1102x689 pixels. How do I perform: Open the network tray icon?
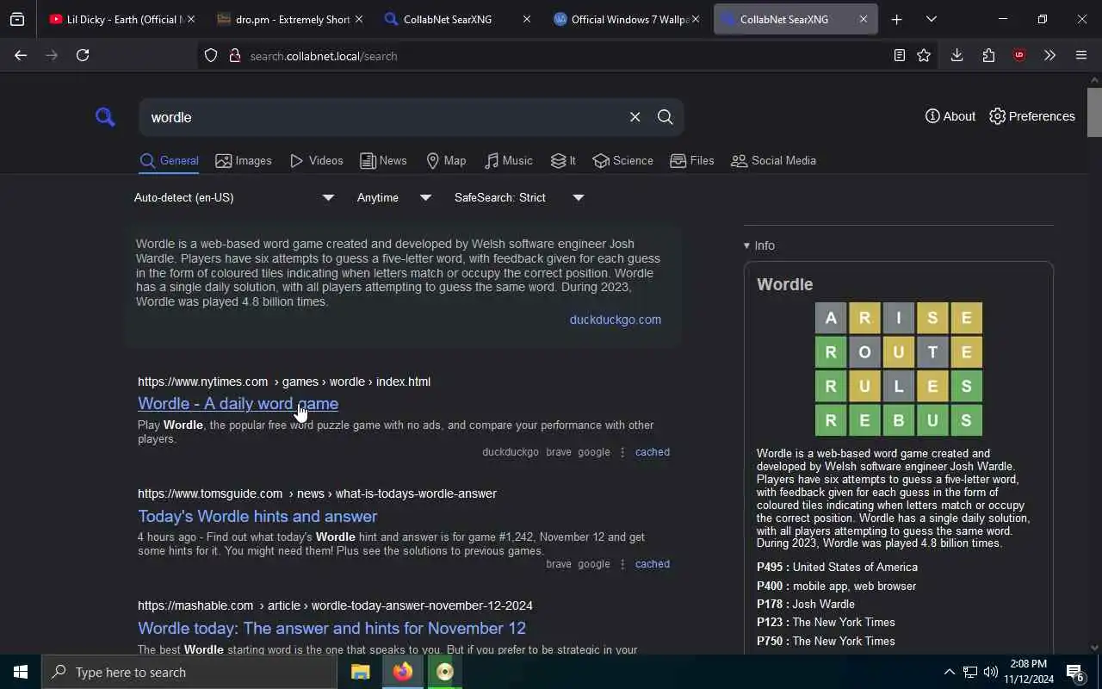click(970, 672)
